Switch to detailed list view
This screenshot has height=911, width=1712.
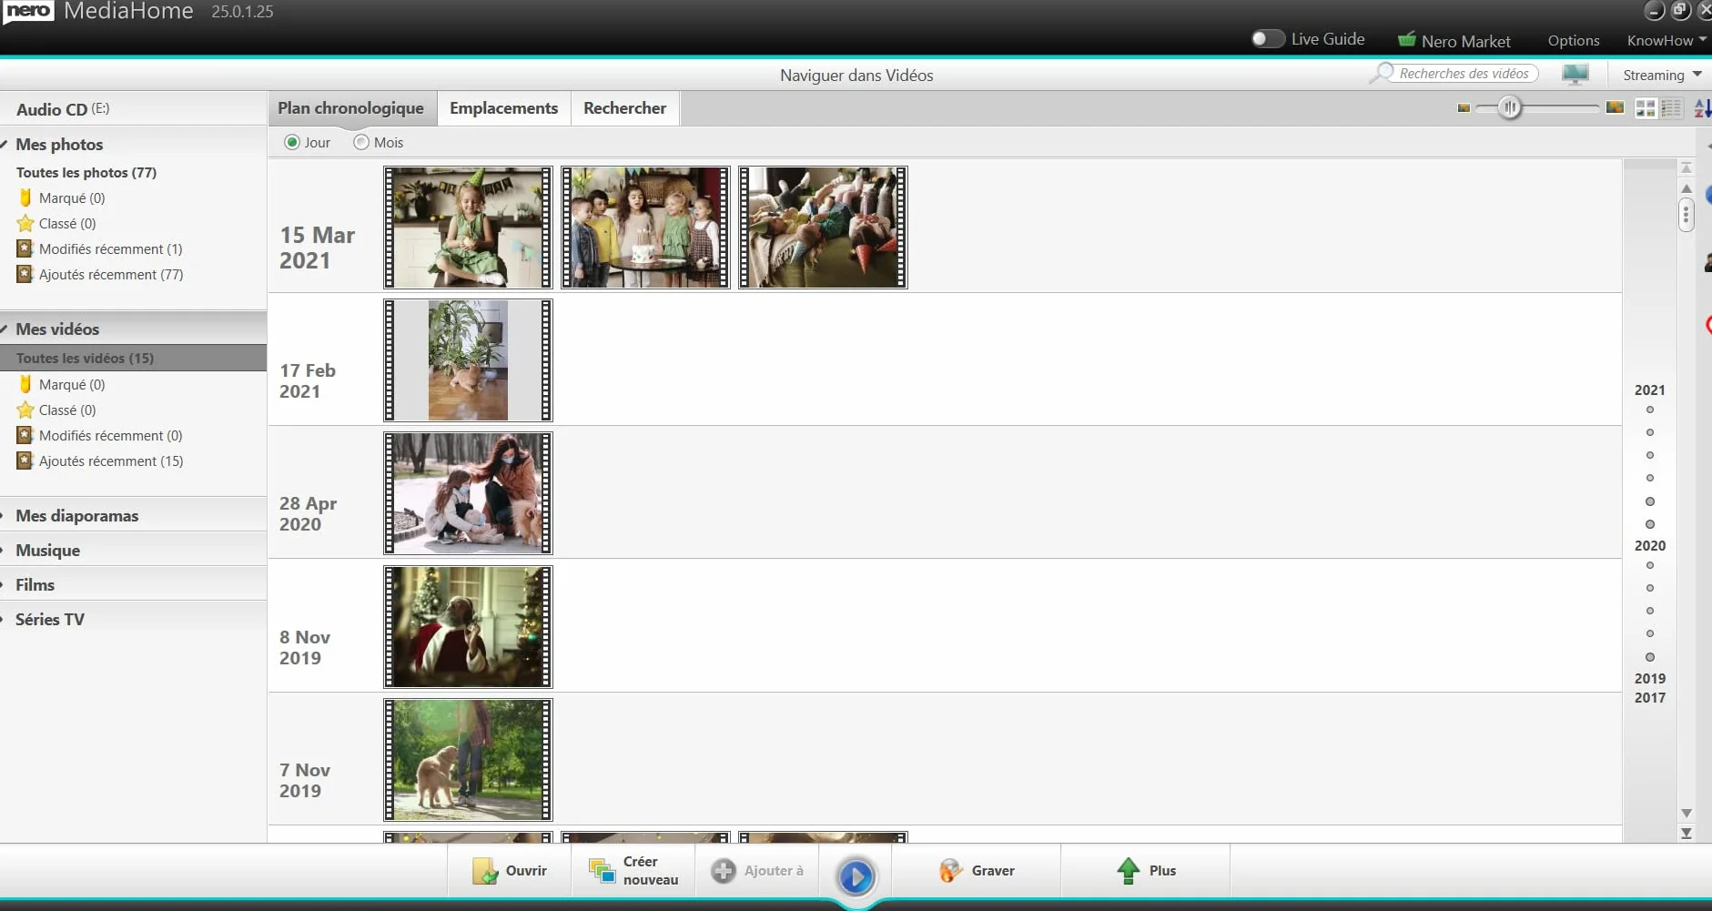point(1671,108)
